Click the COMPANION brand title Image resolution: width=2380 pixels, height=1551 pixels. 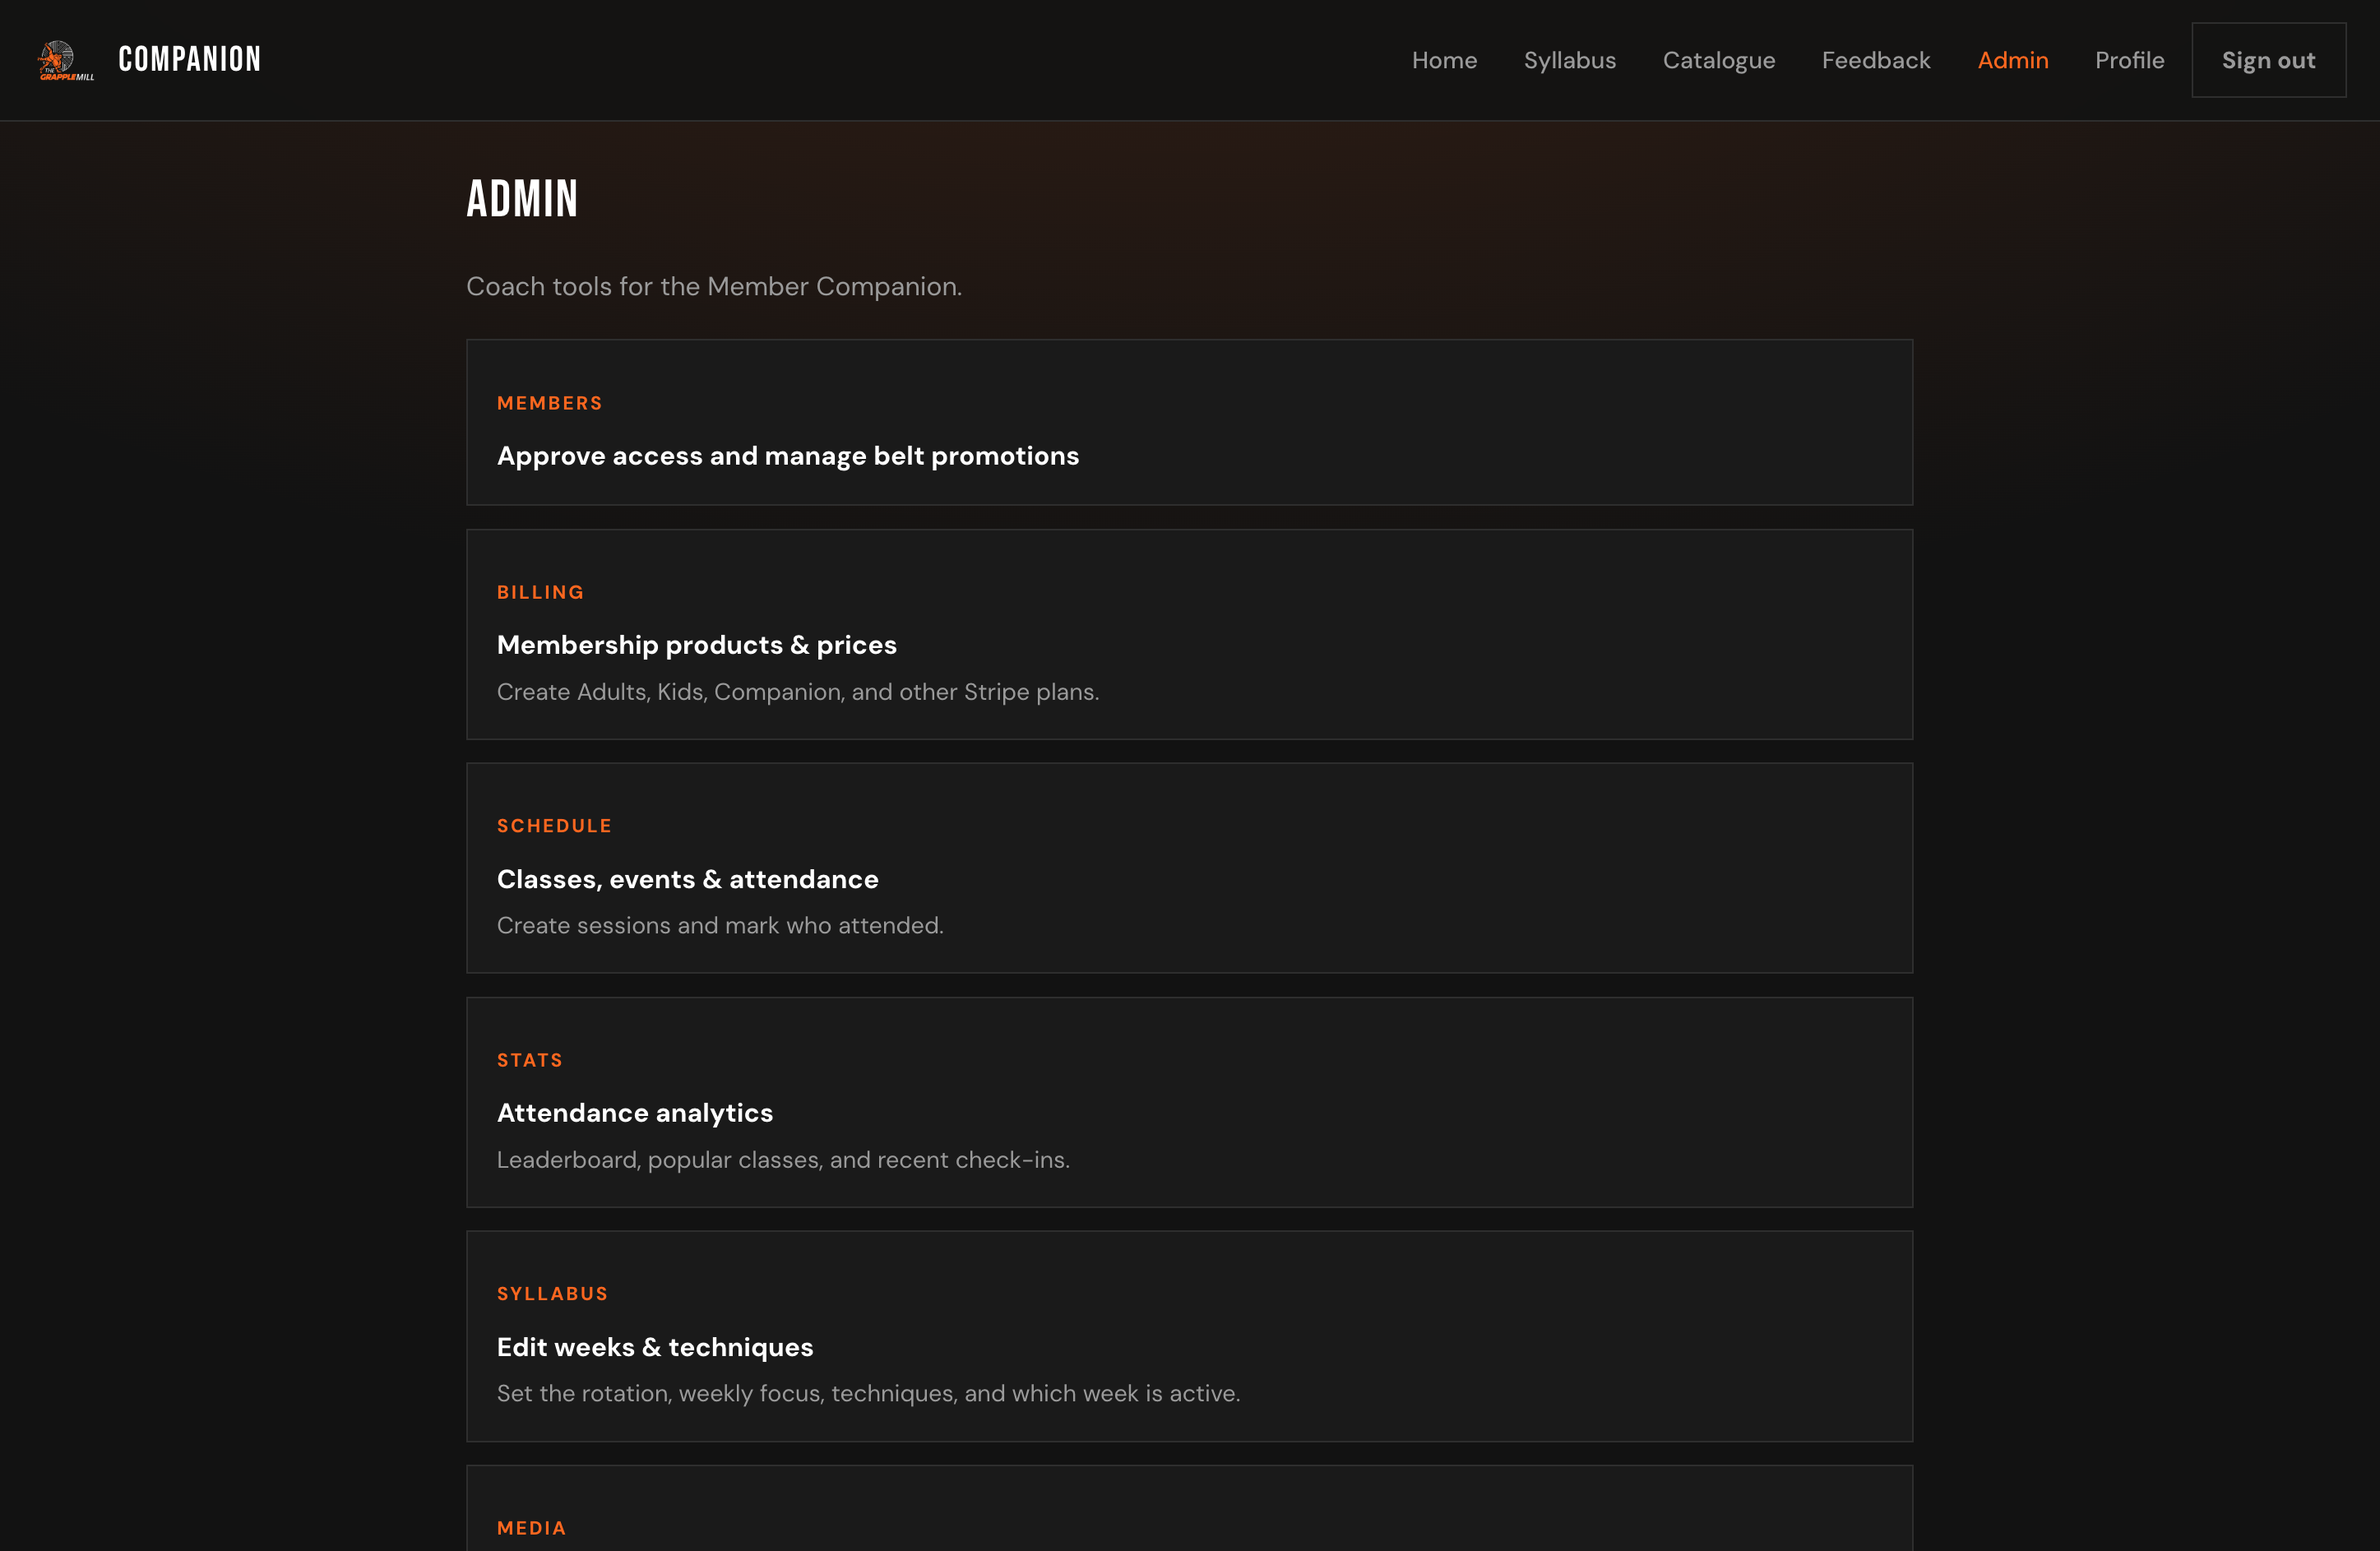[x=190, y=60]
